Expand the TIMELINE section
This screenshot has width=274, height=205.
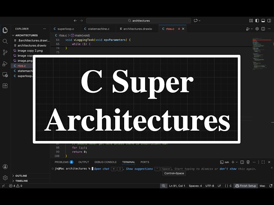(x=31, y=181)
